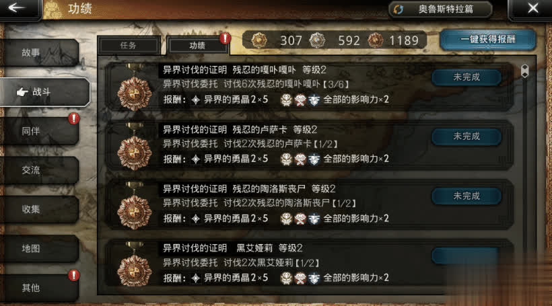Image resolution: width=552 pixels, height=306 pixels.
Task: Click the silver medal currency icon
Action: 317,40
